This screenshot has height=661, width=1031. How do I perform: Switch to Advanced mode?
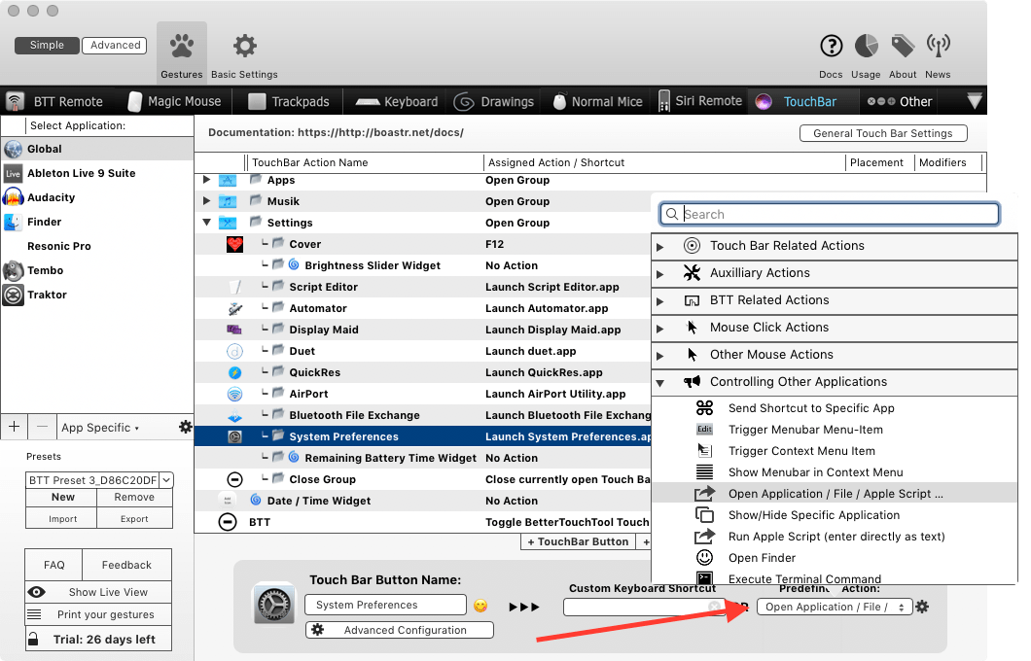(x=115, y=45)
